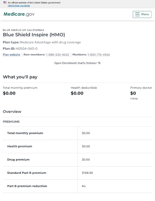The height and width of the screenshot is (201, 155).
Task: Click the Health premium row
Action: coord(77,147)
